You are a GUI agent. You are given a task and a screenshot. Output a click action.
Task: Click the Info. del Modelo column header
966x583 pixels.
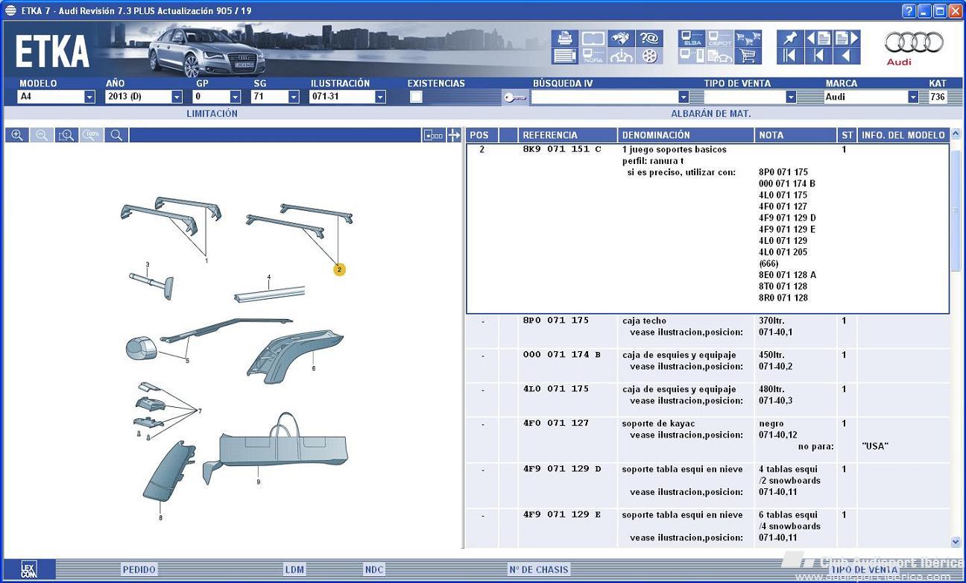pyautogui.click(x=903, y=135)
